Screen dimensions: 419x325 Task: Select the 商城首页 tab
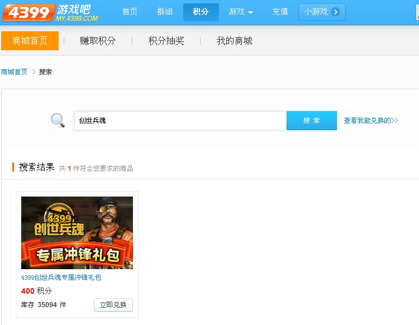[x=30, y=41]
